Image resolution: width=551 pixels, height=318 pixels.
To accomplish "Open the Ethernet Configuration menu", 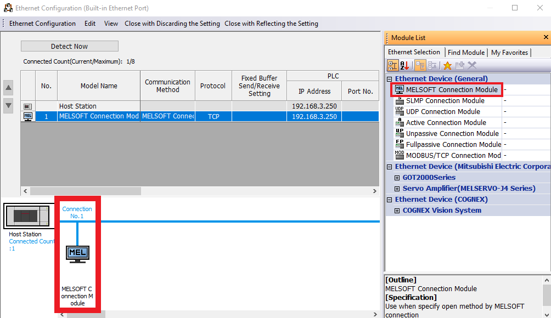I will (x=42, y=24).
